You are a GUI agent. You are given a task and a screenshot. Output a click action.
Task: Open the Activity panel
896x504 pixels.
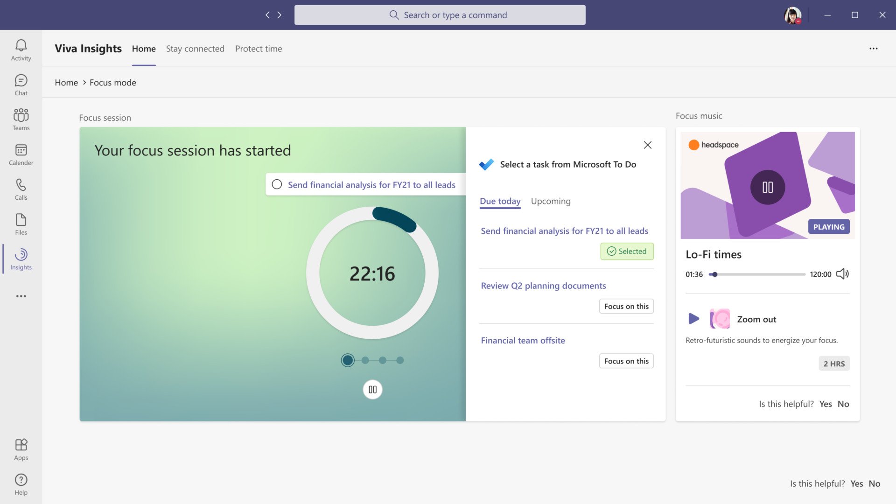tap(21, 49)
